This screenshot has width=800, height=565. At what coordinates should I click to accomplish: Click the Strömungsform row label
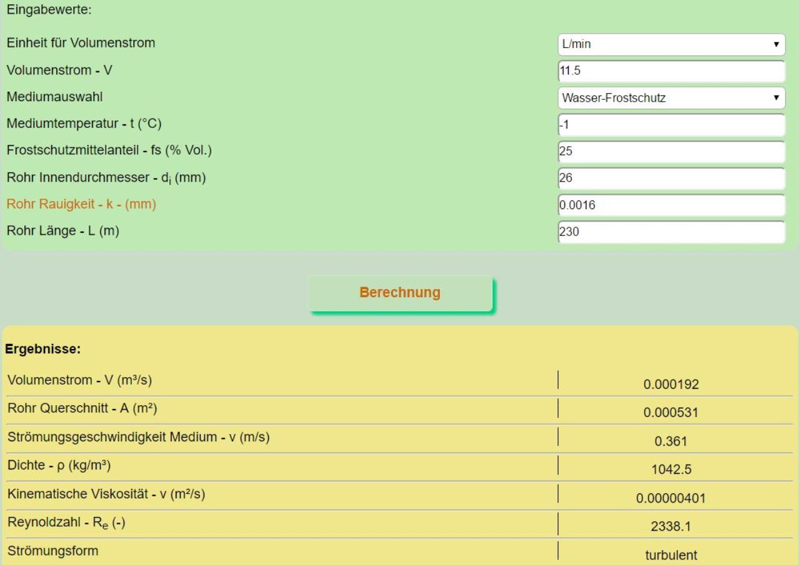click(52, 551)
